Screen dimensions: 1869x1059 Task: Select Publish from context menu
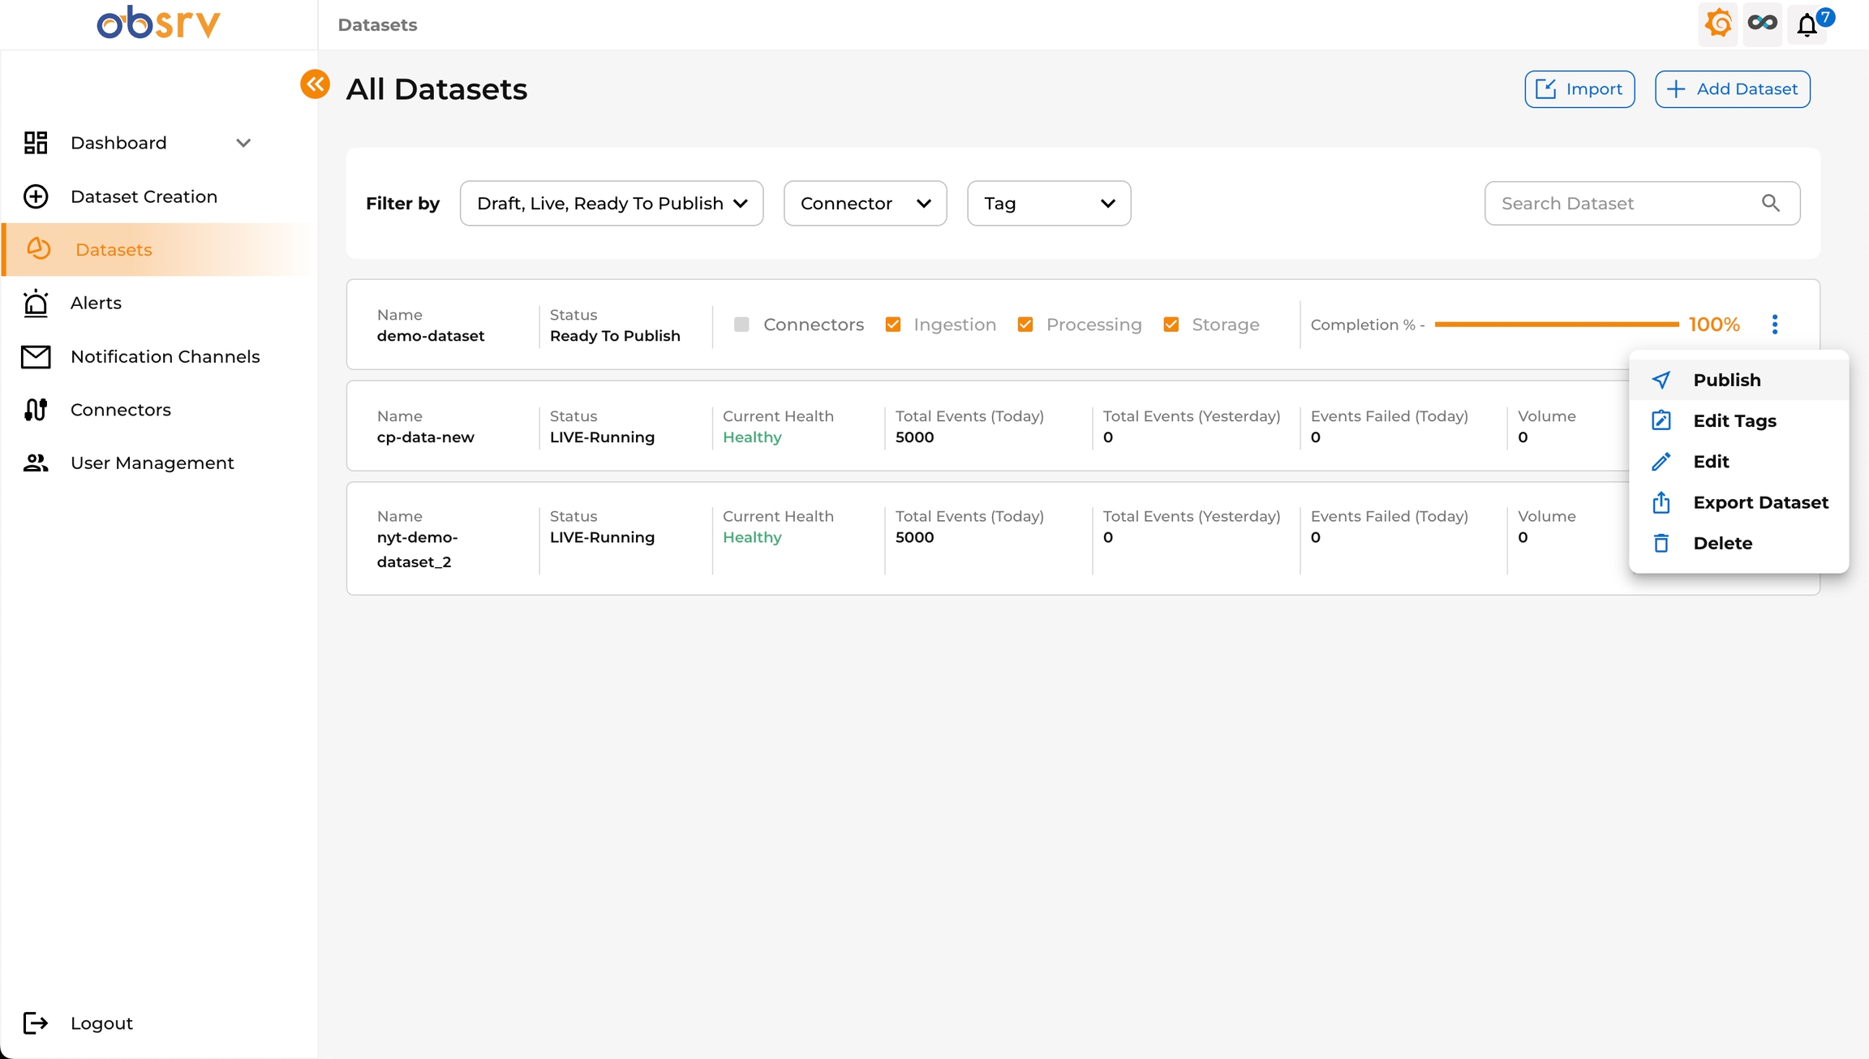1738,380
